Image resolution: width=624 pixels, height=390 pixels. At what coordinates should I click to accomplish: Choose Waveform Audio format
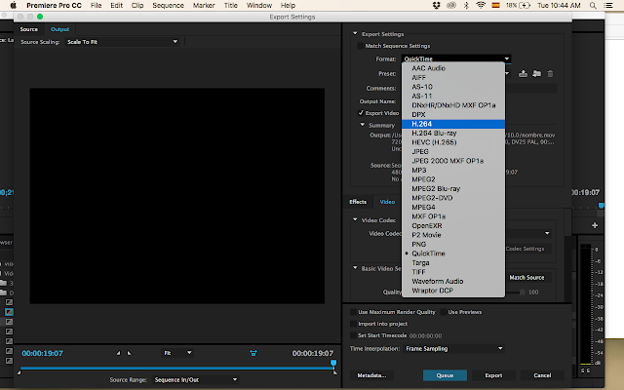[453, 281]
